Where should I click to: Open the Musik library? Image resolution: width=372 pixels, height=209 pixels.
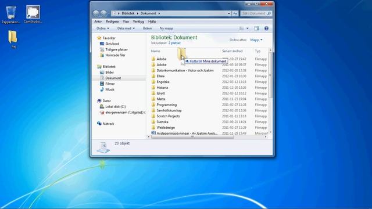[x=110, y=89]
